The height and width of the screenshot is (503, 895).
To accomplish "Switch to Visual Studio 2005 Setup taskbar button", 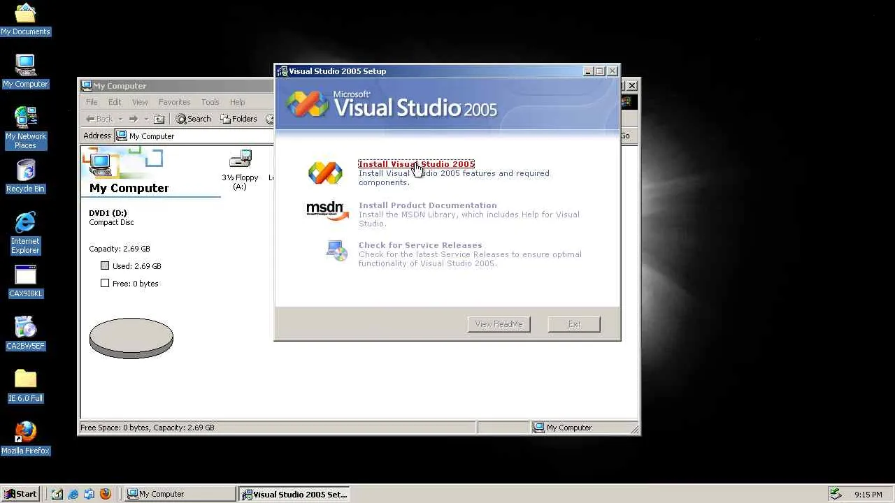I will click(x=294, y=494).
